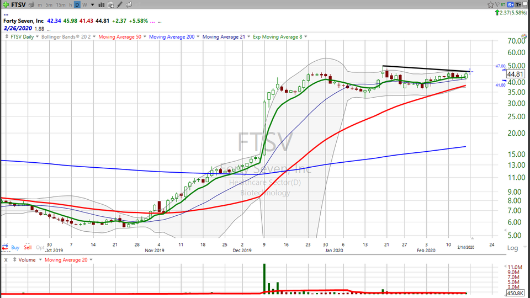Click the low price 41.43

click(86, 21)
